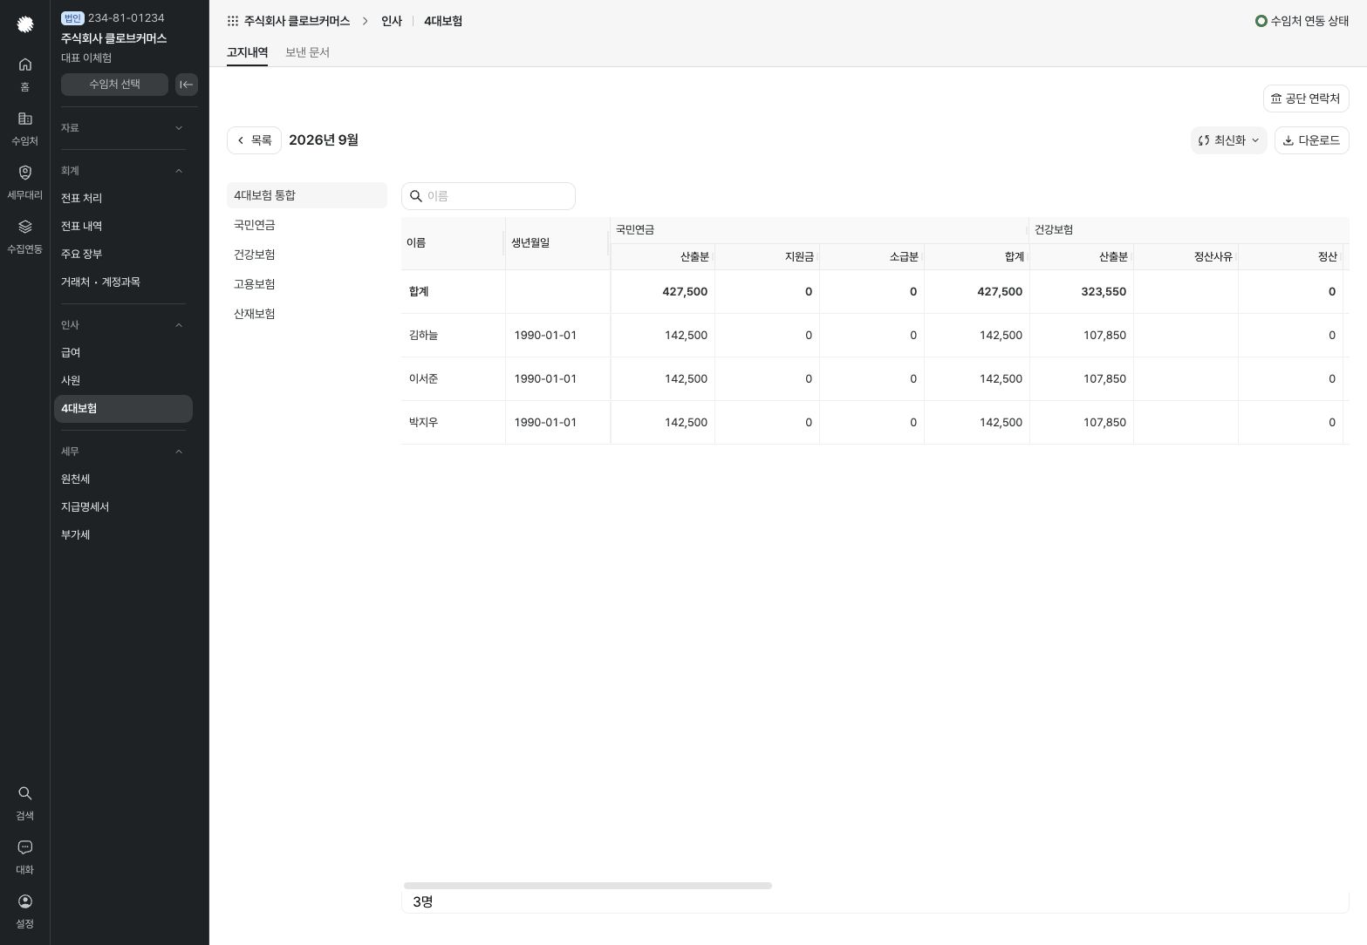Go to 홈 in the left rail

coord(25,73)
